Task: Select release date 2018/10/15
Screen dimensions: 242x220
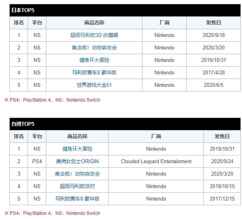Action: coord(222,187)
